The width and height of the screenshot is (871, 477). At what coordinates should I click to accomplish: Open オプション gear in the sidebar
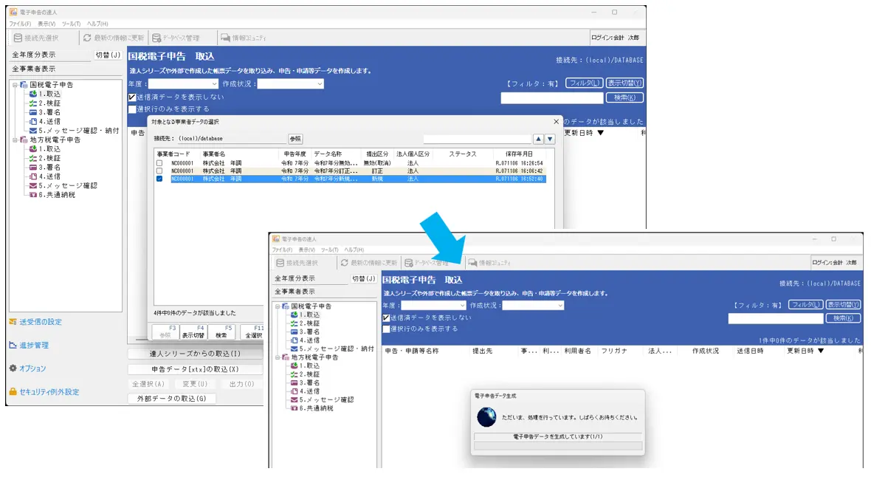13,368
